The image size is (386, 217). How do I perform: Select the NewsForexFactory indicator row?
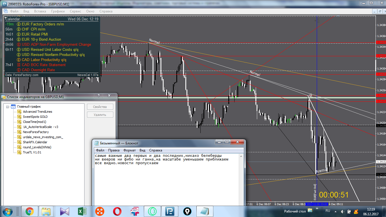coord(36,132)
